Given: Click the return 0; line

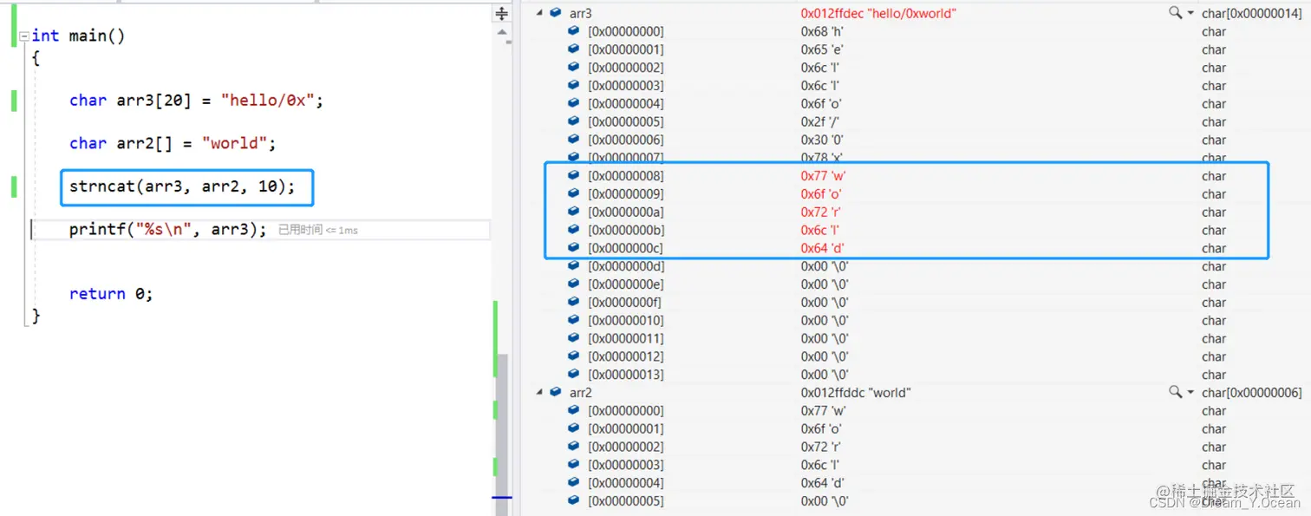Looking at the screenshot, I should 111,294.
